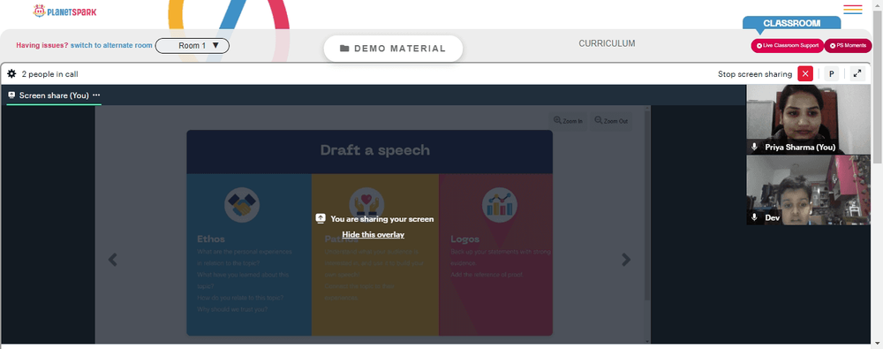Click the 'Ethos' heading

click(211, 239)
